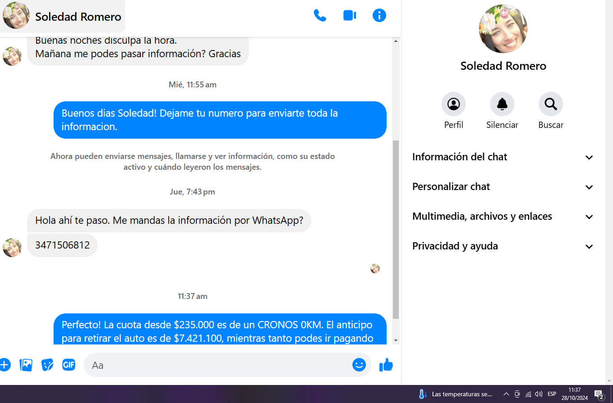Open the GIF picker
Viewport: 613px width, 403px height.
coord(68,365)
